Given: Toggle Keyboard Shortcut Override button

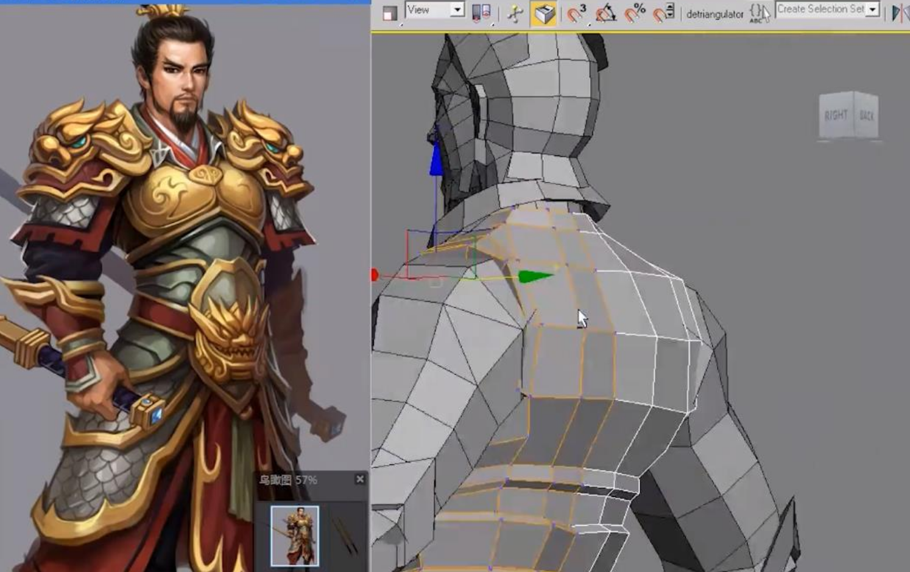Looking at the screenshot, I should [x=544, y=13].
